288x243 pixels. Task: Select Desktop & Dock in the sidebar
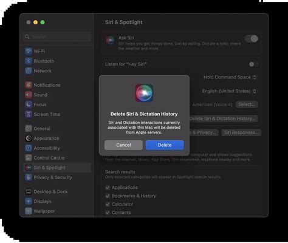coord(57,191)
